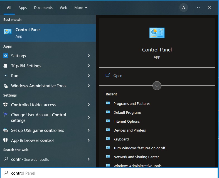Click the Settings gear icon in Apps list

6,56
